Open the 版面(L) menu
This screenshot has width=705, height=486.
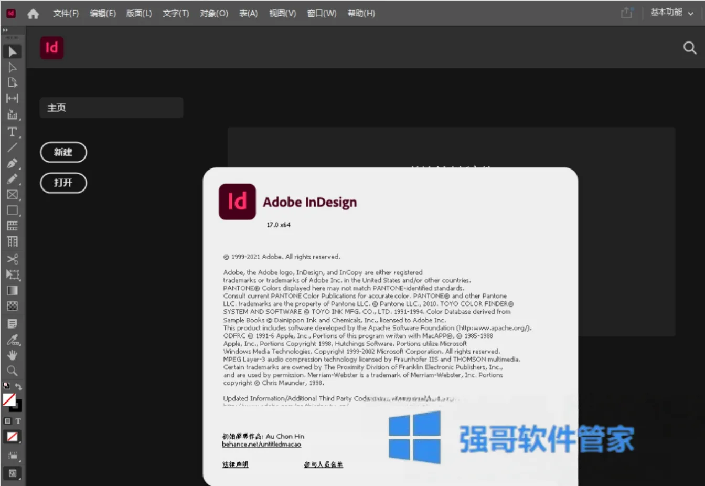coord(139,14)
